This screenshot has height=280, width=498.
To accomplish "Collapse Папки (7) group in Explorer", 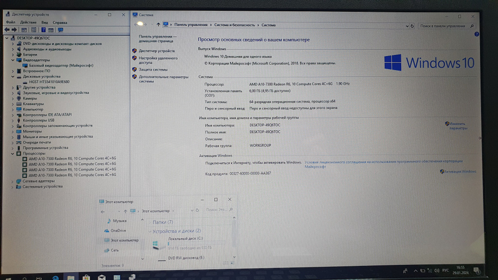I will (x=150, y=222).
